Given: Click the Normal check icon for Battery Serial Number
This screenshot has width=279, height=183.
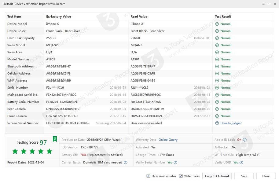Looking at the screenshot, I should 217,102.
